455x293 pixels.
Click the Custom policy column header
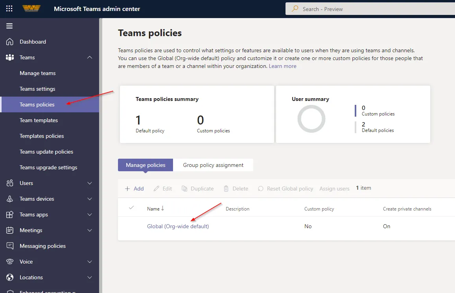(x=319, y=209)
